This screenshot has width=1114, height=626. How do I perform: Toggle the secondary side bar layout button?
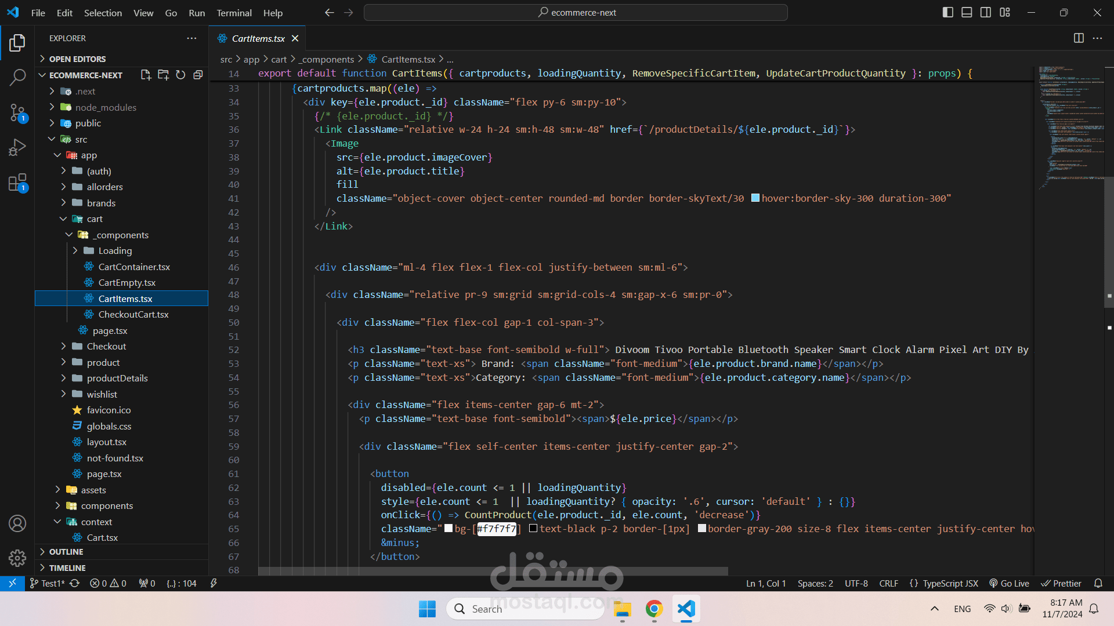(986, 12)
